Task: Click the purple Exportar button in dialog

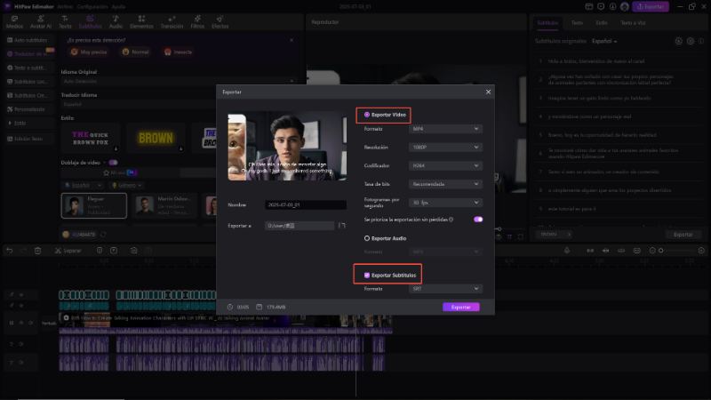Action: point(460,307)
